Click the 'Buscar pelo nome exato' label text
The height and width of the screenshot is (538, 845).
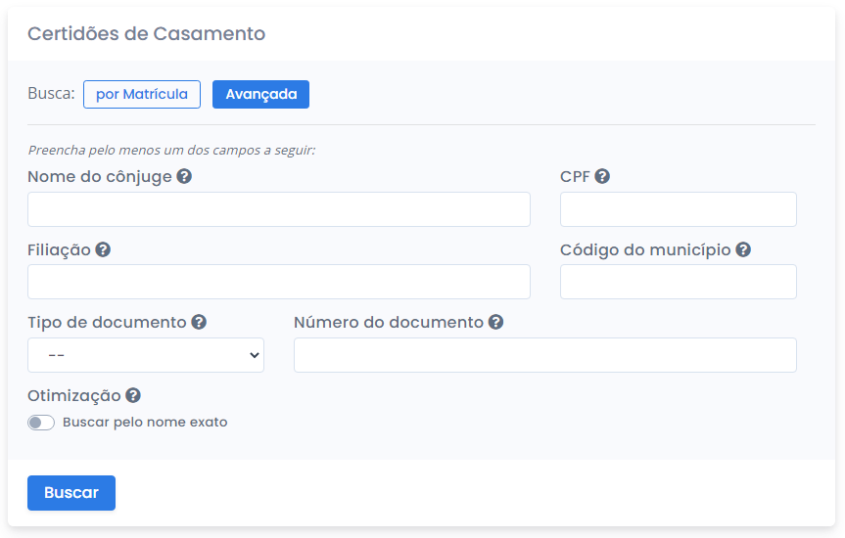(x=145, y=423)
